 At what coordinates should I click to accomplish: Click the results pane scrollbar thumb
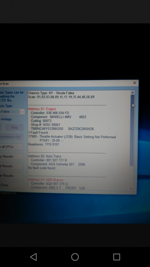click(132, 130)
